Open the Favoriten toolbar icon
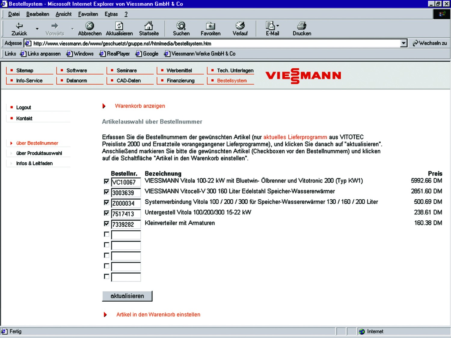The height and width of the screenshot is (338, 451). (x=210, y=29)
